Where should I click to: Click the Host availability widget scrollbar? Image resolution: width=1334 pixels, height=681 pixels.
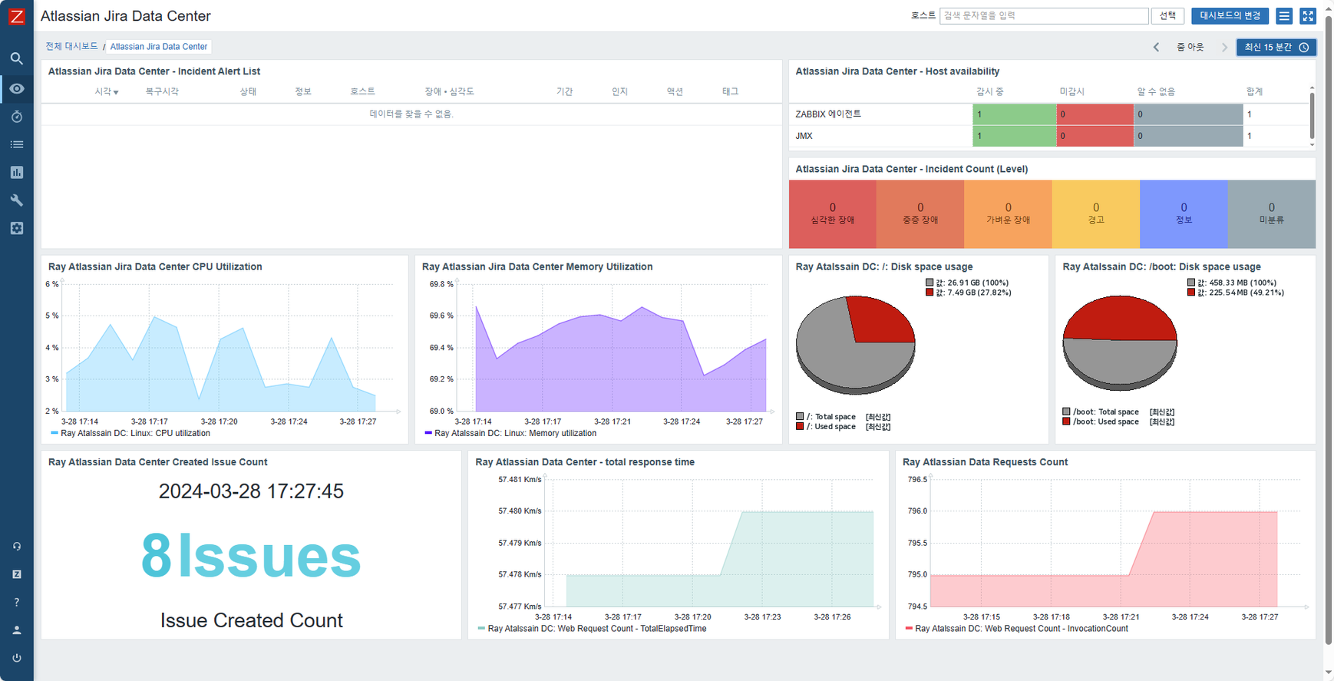[x=1312, y=115]
